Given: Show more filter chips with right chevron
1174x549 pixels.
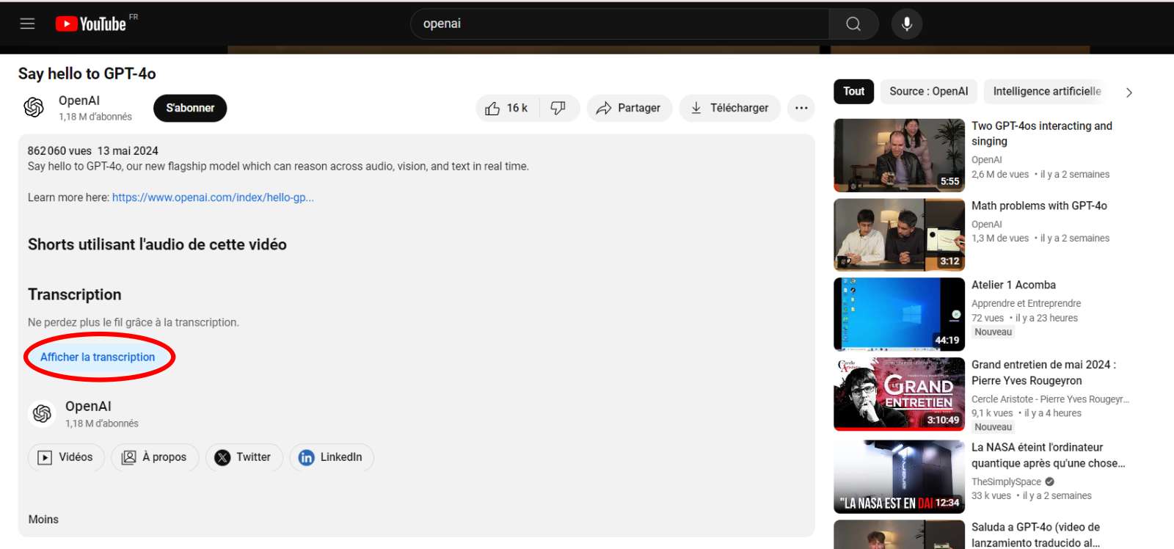Looking at the screenshot, I should [x=1129, y=92].
